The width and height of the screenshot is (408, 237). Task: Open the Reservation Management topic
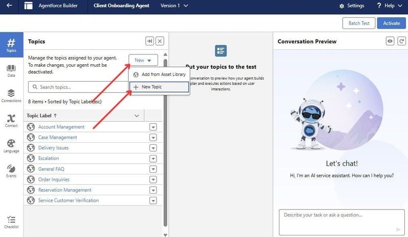coord(65,190)
